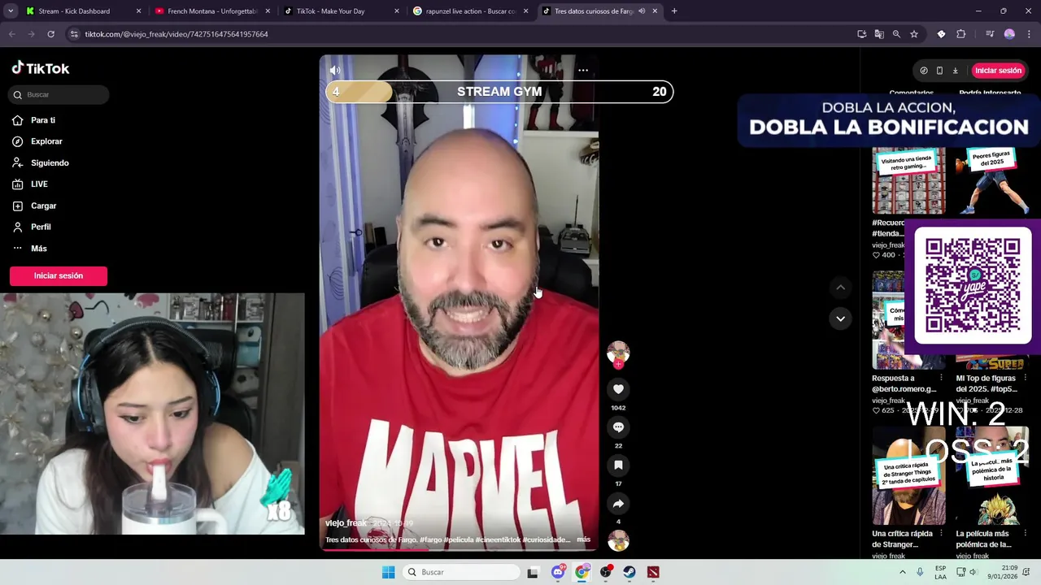Open OBS Studio from the taskbar
Image resolution: width=1041 pixels, height=585 pixels.
pos(606,572)
